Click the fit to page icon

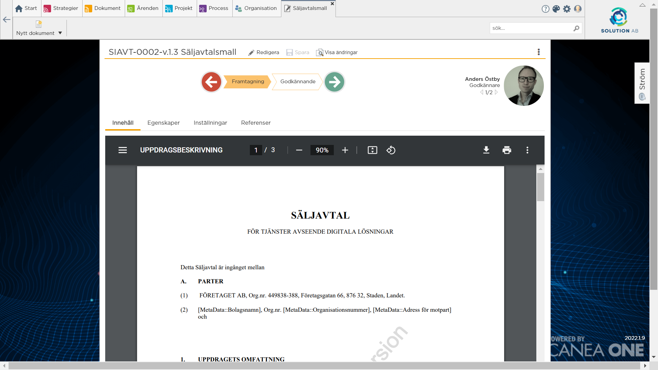[x=372, y=150]
